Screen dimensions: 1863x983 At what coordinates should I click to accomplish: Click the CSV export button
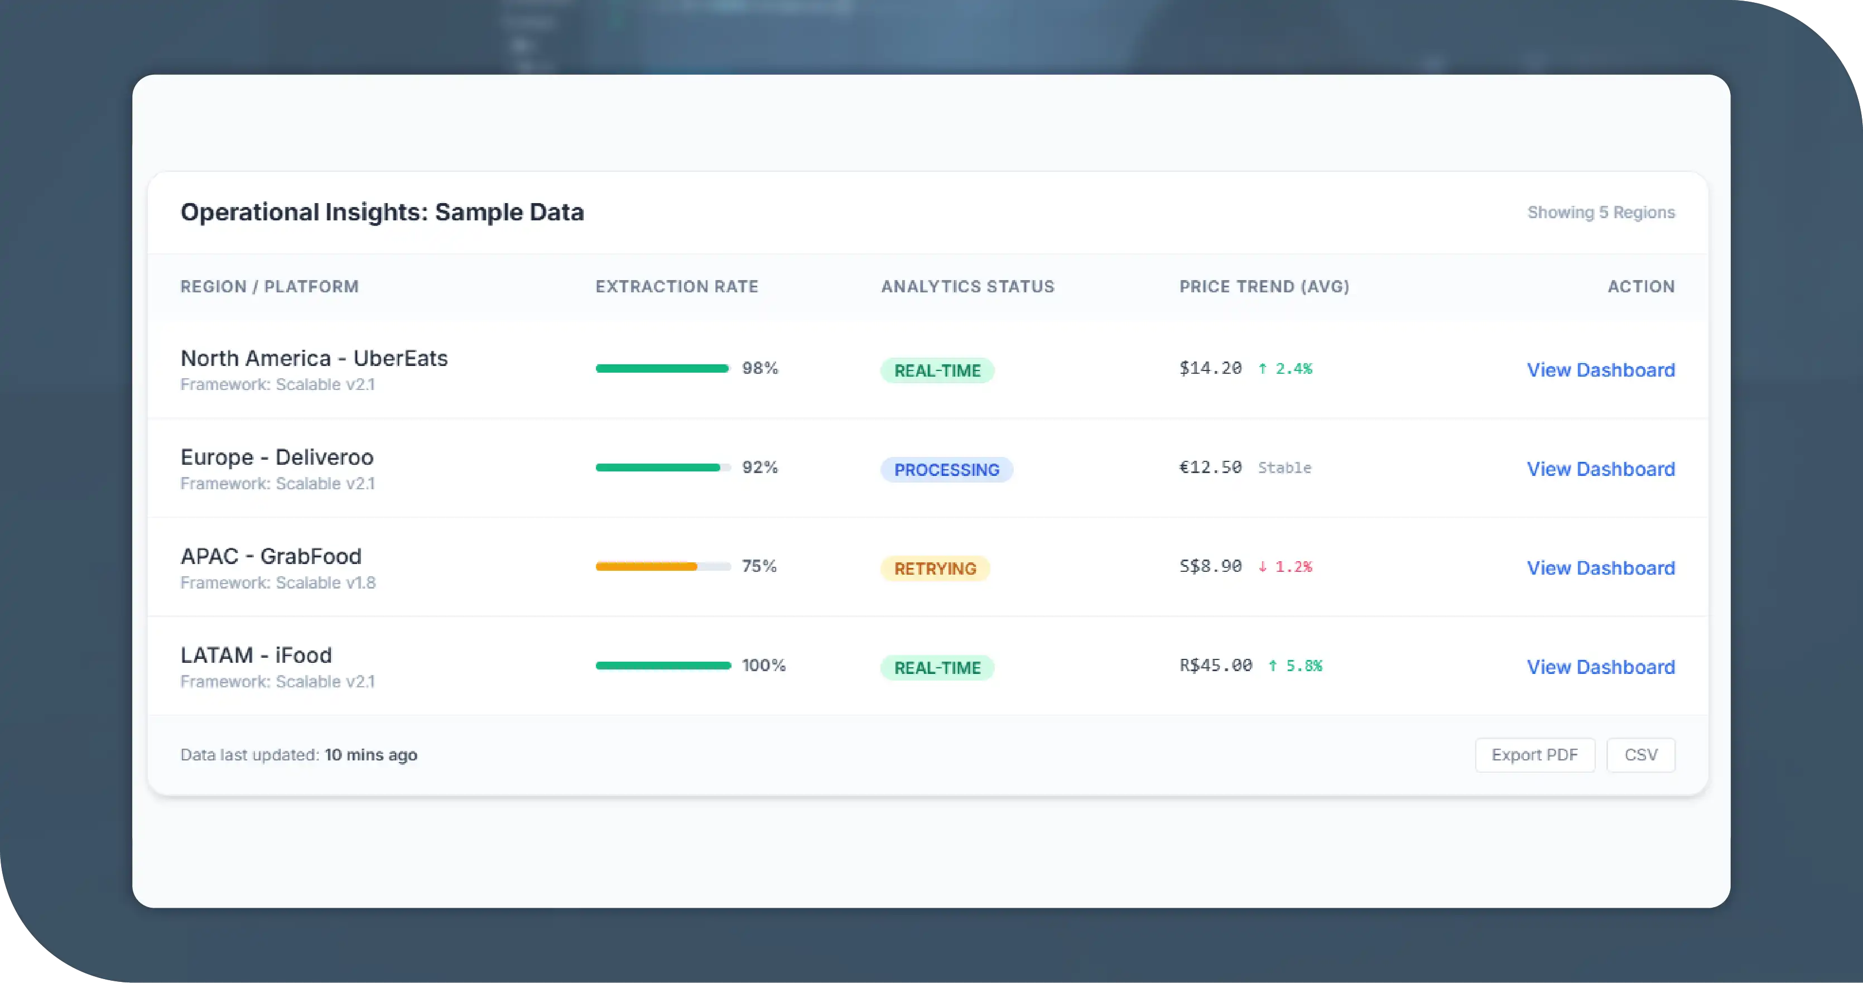[x=1640, y=754]
